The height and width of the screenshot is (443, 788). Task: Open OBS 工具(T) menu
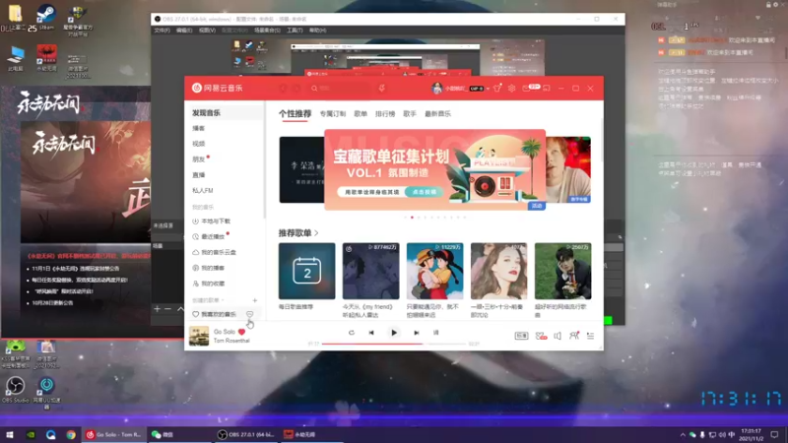295,31
